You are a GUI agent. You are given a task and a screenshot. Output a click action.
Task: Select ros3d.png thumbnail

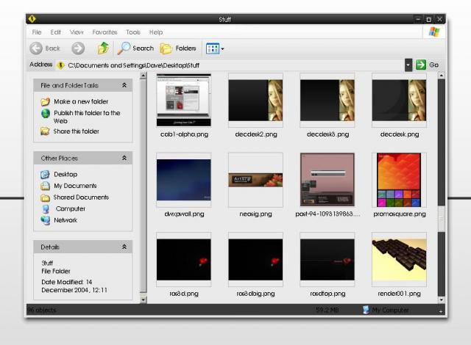tap(184, 259)
